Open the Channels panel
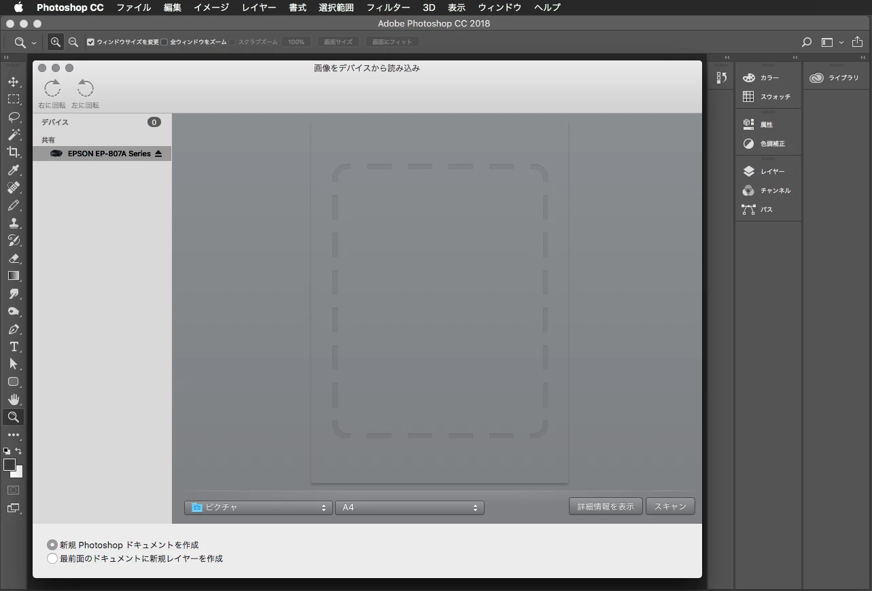This screenshot has width=872, height=591. (768, 191)
